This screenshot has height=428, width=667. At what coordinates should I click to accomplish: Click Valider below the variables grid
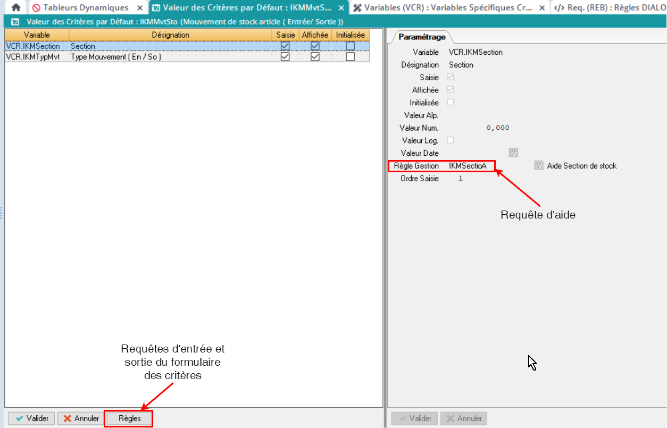pos(32,418)
